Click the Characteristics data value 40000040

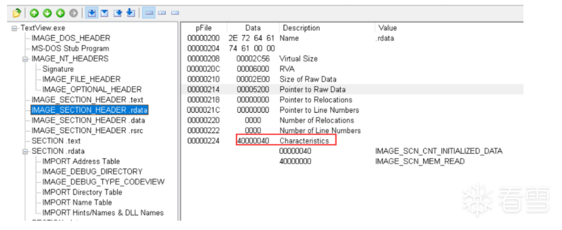tap(253, 141)
